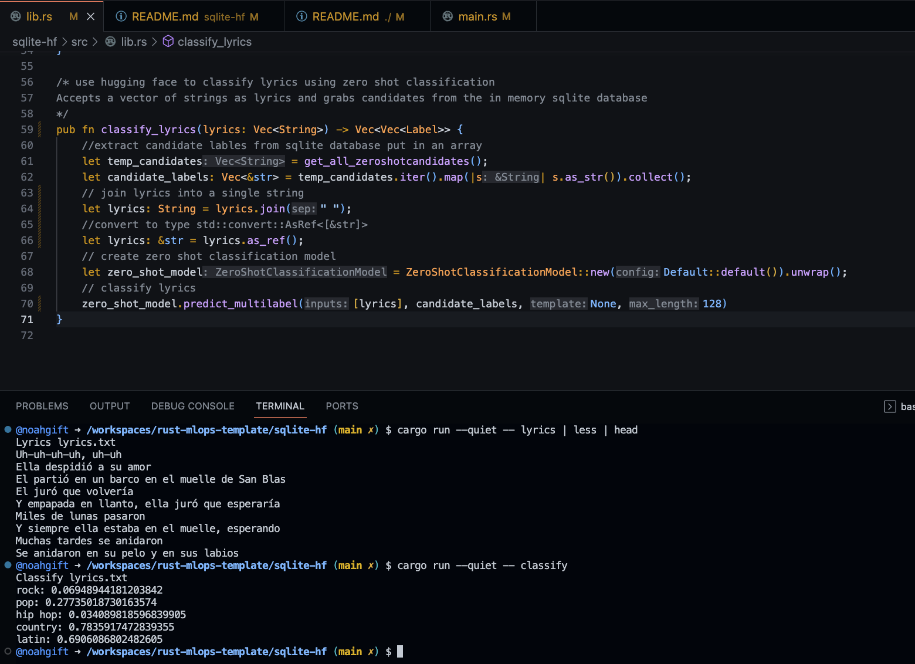Click terminal line 'Ella despidió a su amor'
Screen dimensions: 915x664
coord(83,467)
